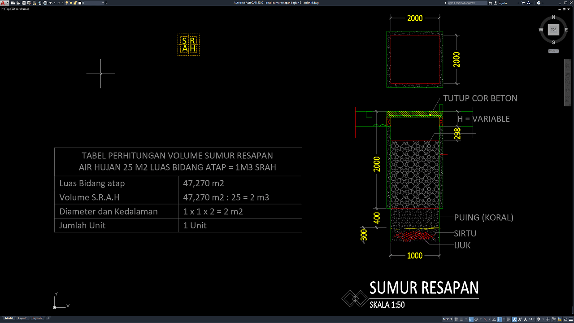This screenshot has height=323, width=574.
Task: Click the Sign In button
Action: [503, 3]
